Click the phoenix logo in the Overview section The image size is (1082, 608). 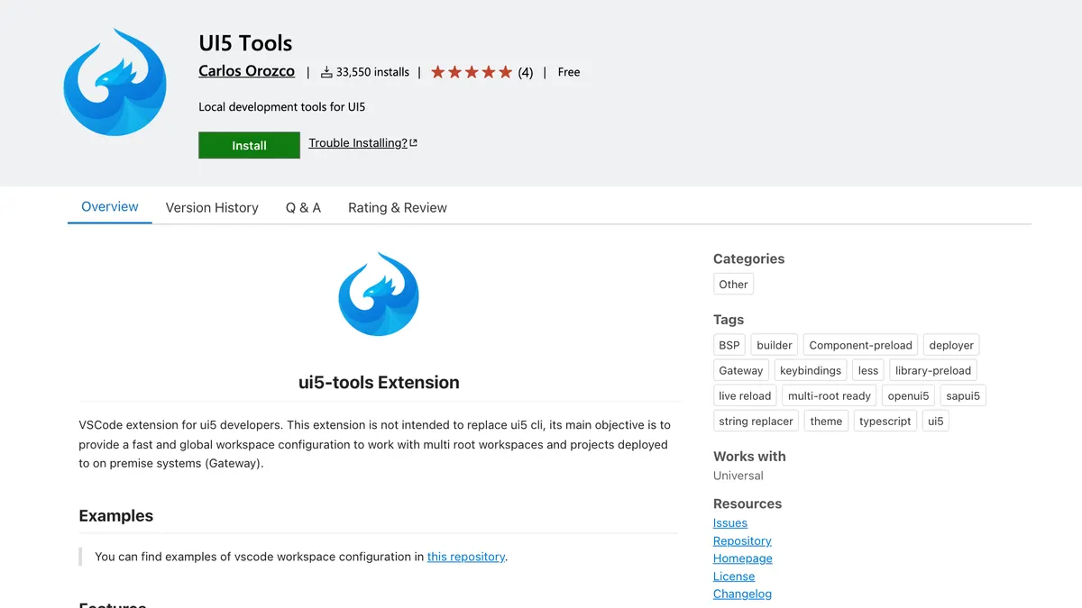[x=379, y=295]
